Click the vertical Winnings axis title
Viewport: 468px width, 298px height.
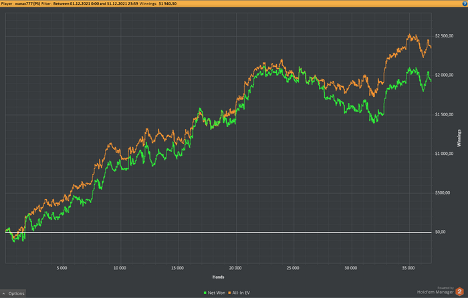pos(459,138)
